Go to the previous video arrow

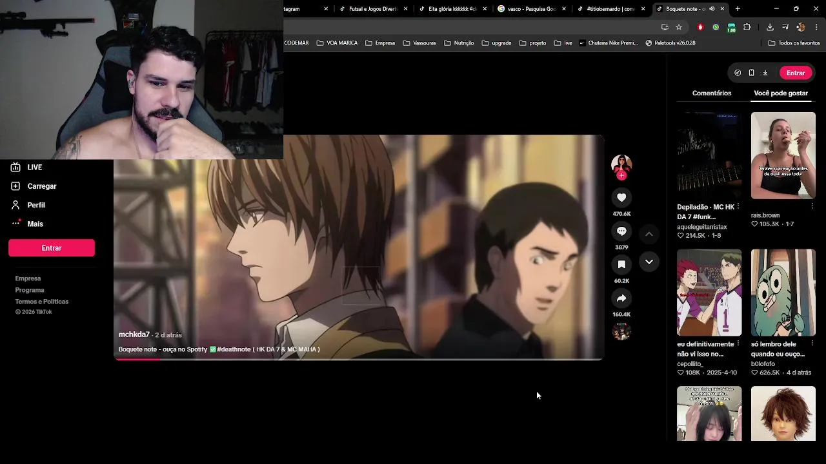(x=649, y=234)
